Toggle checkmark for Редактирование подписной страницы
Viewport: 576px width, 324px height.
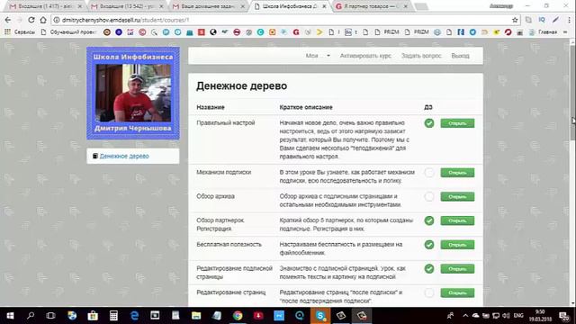point(429,268)
